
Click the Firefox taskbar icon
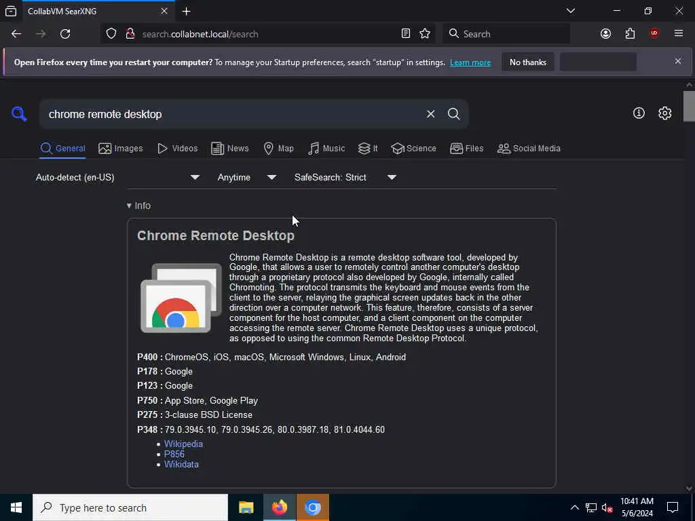pos(279,507)
